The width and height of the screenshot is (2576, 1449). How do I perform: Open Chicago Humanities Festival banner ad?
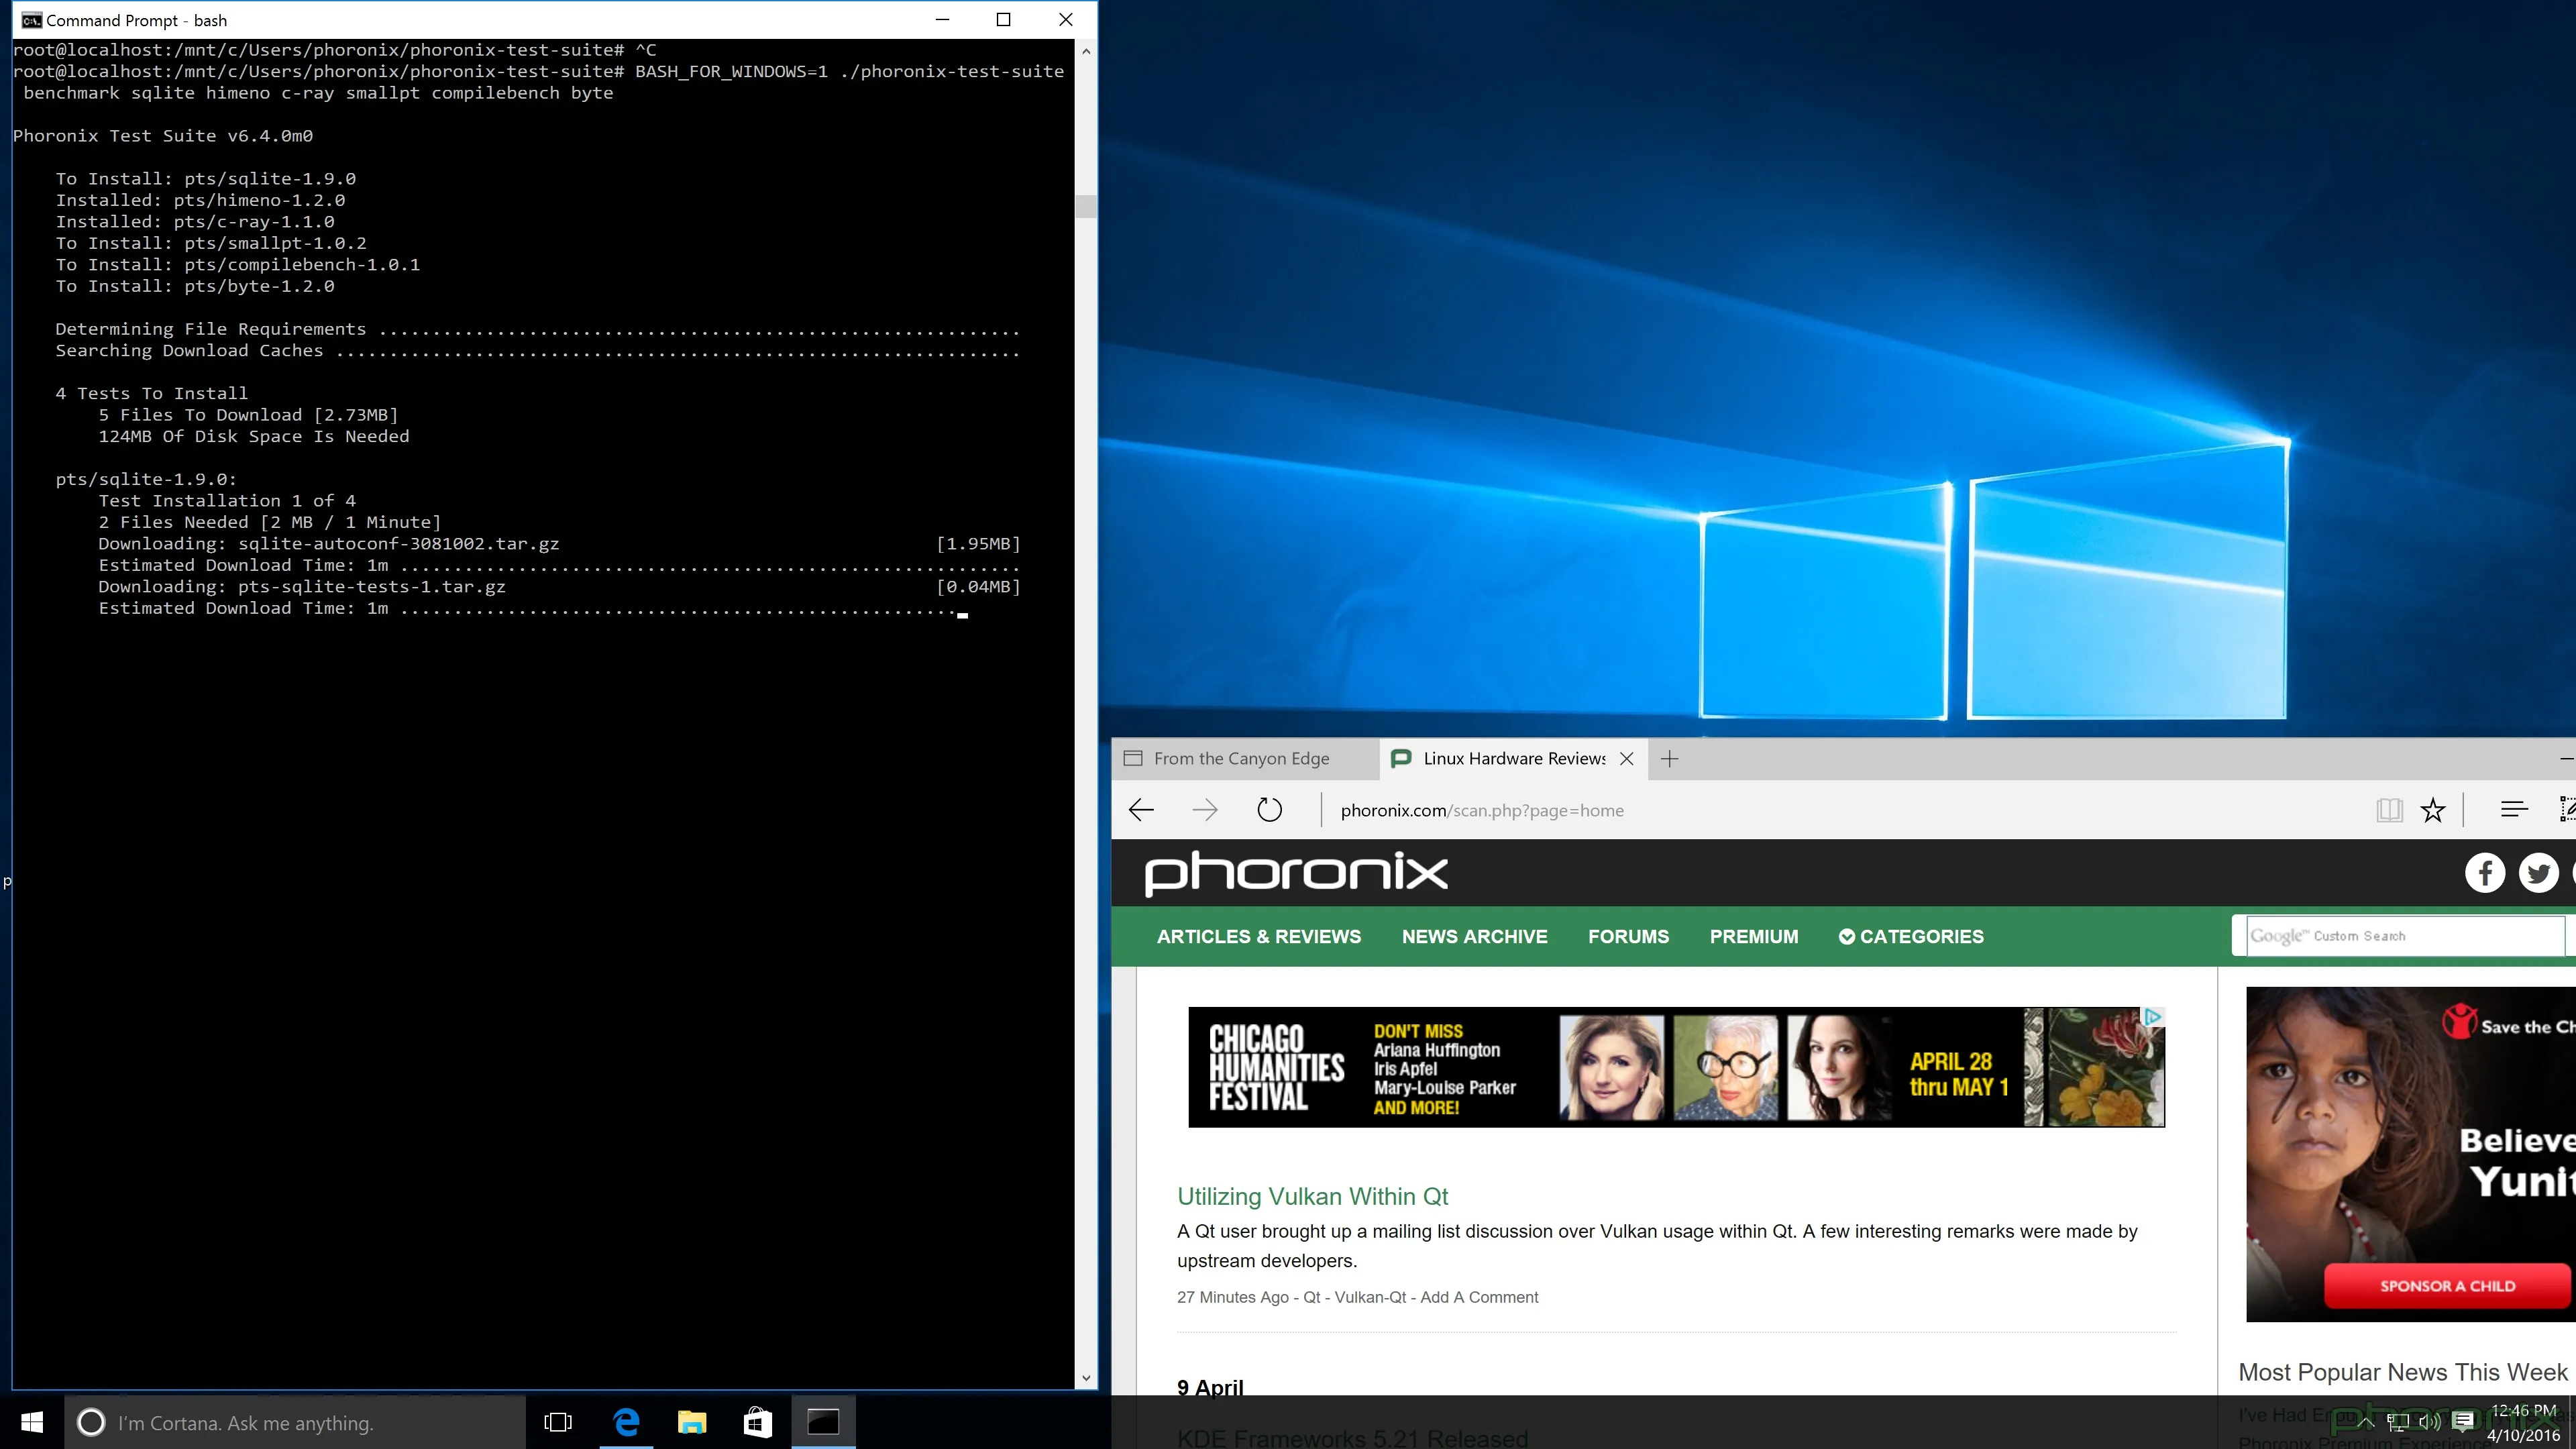1676,1067
